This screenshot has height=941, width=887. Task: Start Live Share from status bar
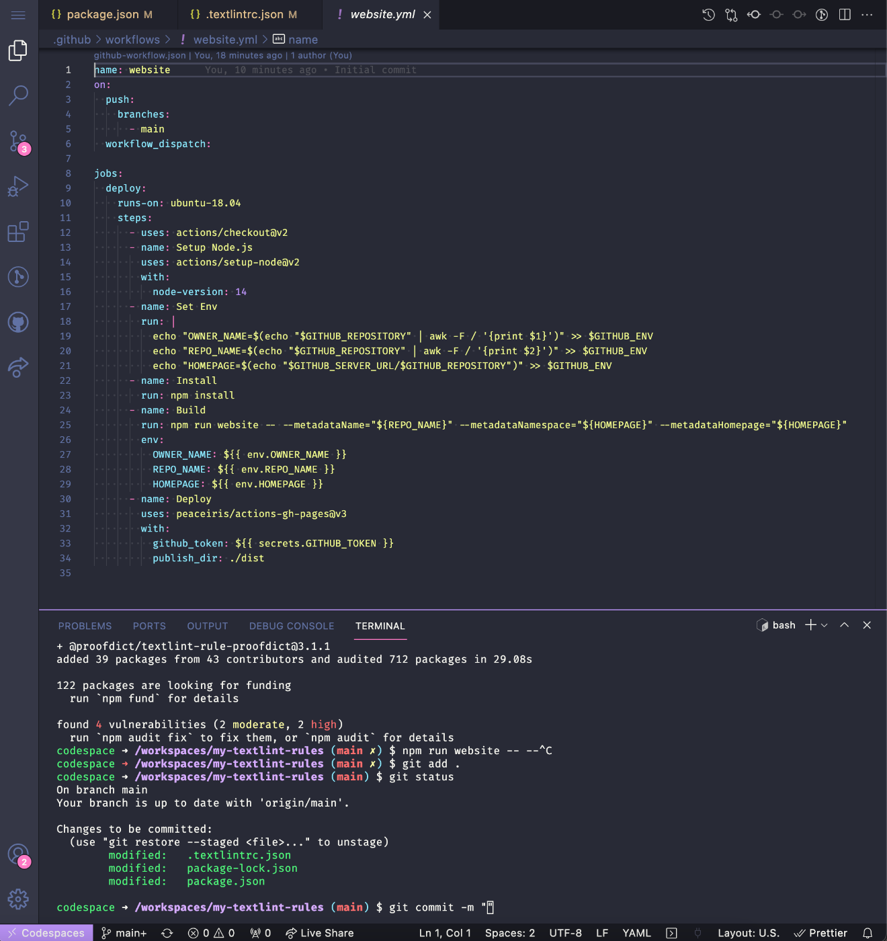point(320,933)
